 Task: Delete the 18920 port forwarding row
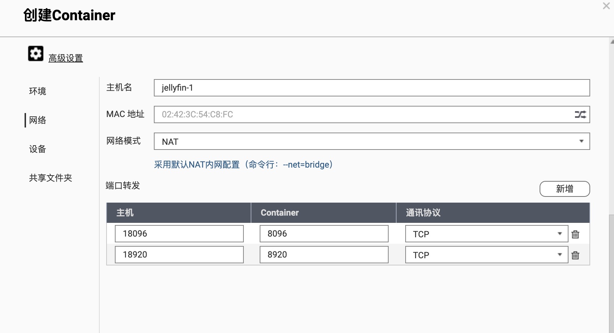[x=575, y=255]
